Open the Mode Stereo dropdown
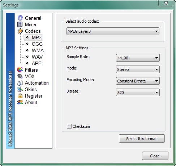This screenshot has width=176, height=166. 138,69
